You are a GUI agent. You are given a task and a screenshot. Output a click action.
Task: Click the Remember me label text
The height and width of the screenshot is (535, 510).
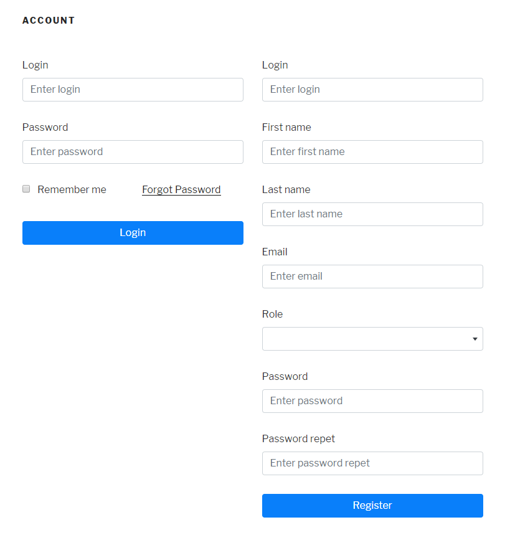tap(72, 189)
